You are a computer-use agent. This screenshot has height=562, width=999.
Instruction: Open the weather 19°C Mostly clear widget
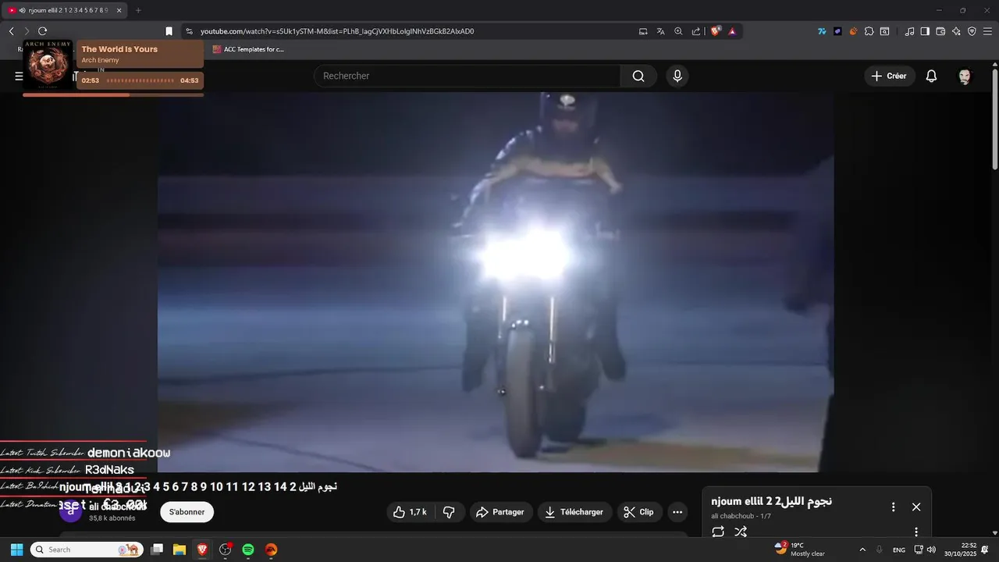(799, 550)
